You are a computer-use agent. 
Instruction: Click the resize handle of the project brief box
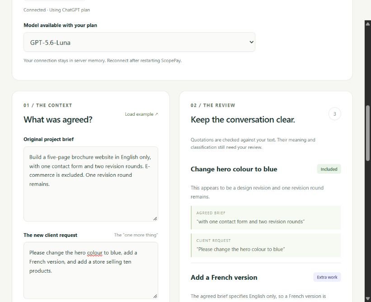155,219
